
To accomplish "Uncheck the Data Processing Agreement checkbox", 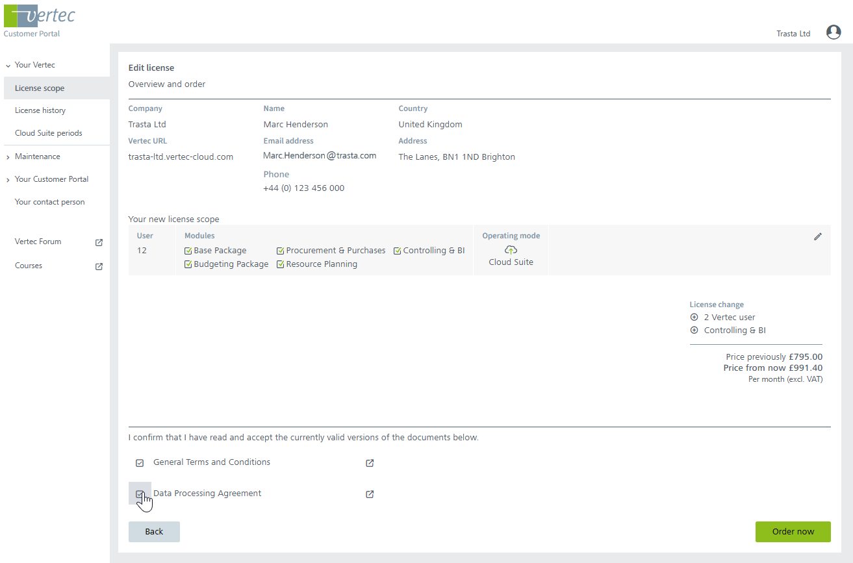I will [139, 494].
